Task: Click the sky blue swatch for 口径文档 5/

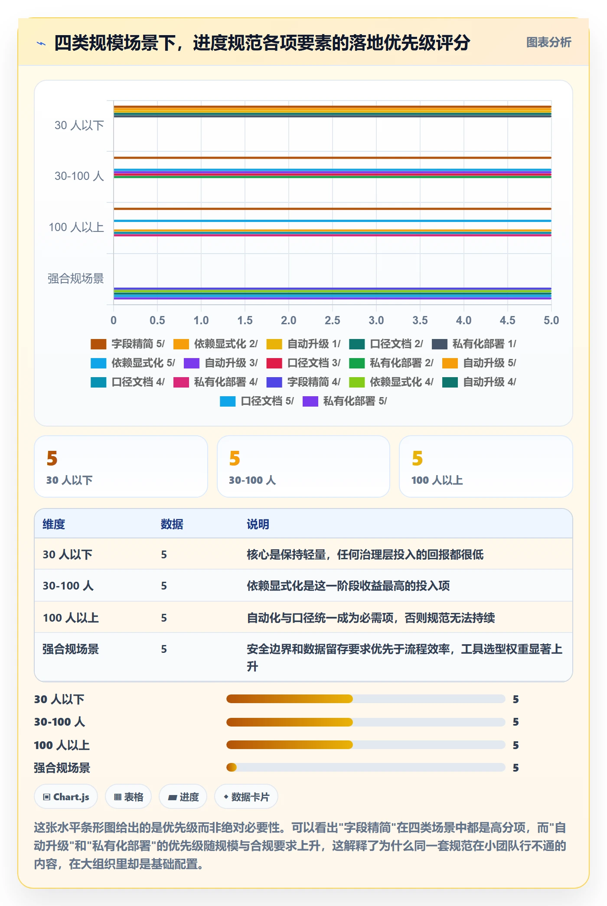Action: tap(228, 401)
